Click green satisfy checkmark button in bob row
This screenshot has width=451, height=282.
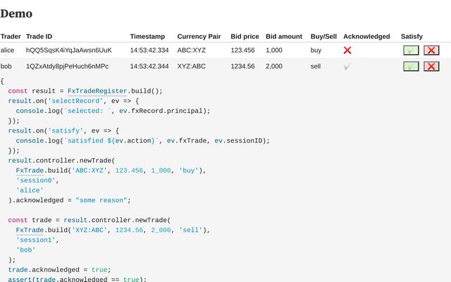pyautogui.click(x=411, y=66)
